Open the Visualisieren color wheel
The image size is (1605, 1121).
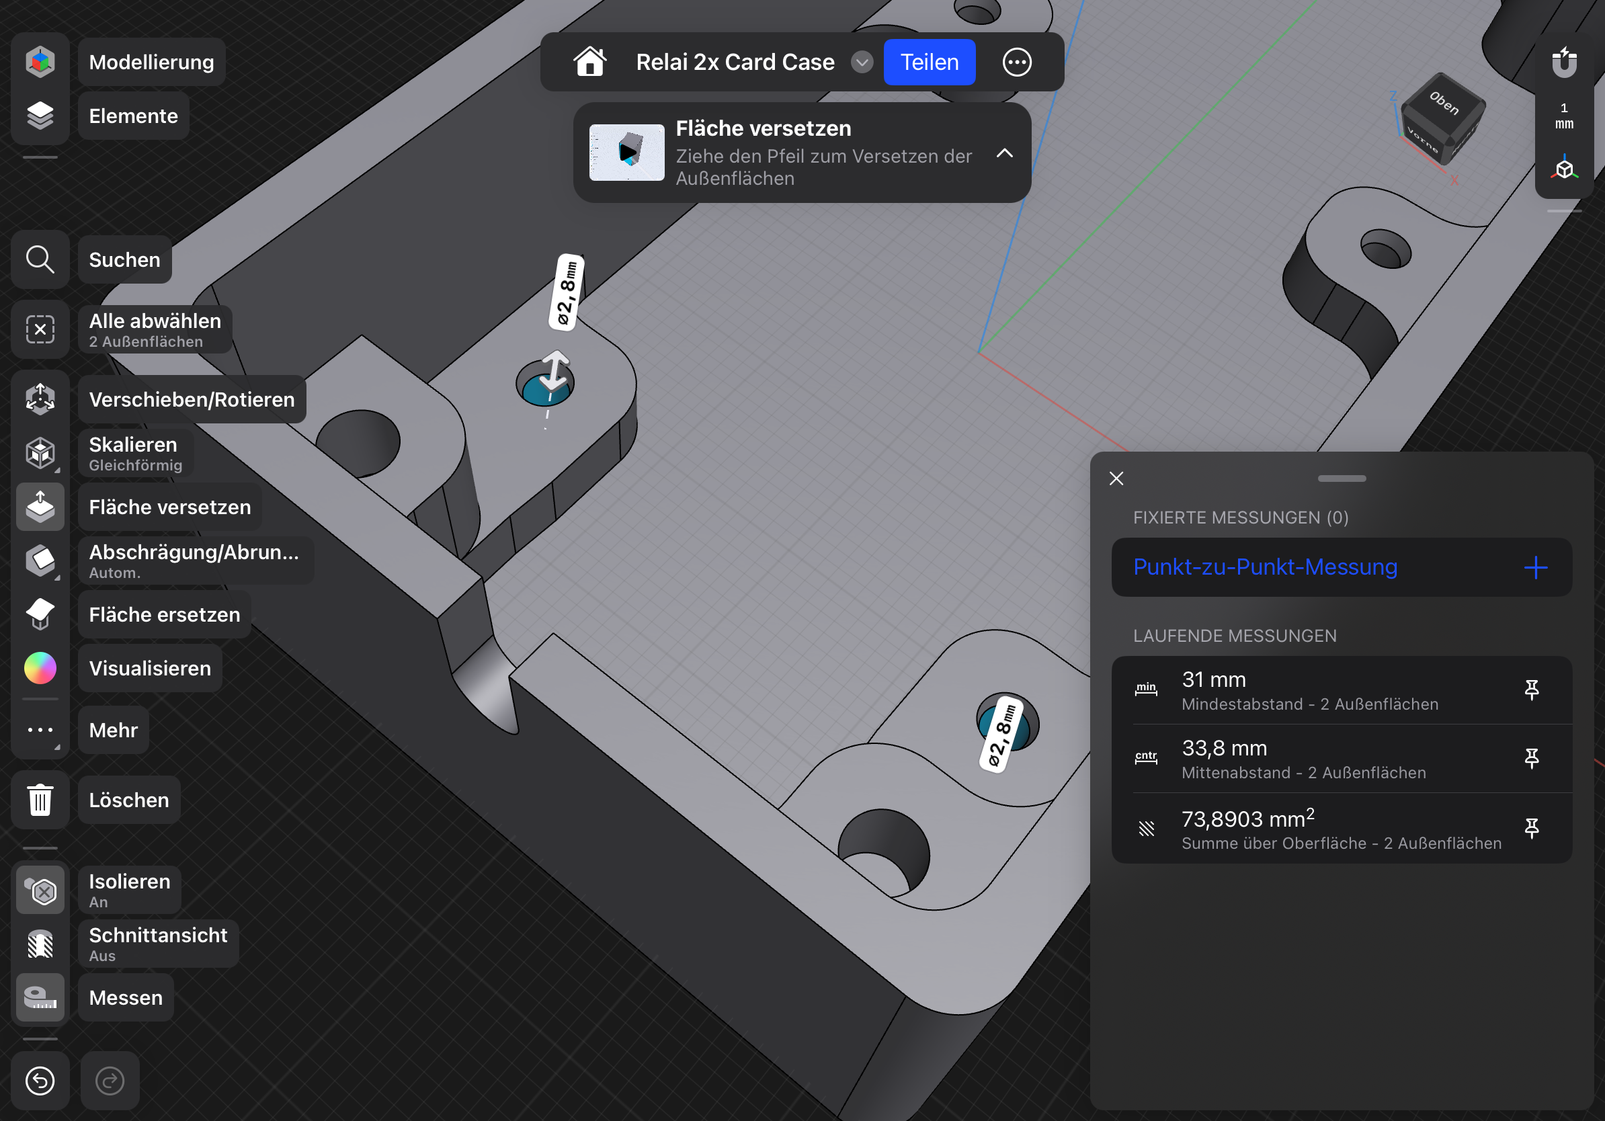point(40,668)
